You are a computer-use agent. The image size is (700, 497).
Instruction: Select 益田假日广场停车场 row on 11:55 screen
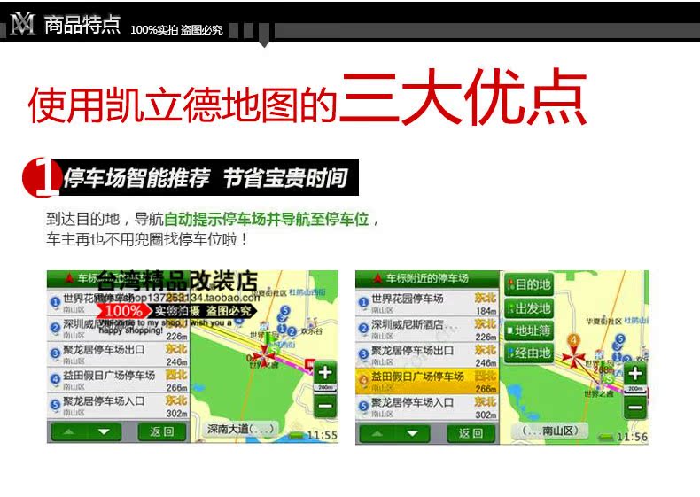point(119,380)
